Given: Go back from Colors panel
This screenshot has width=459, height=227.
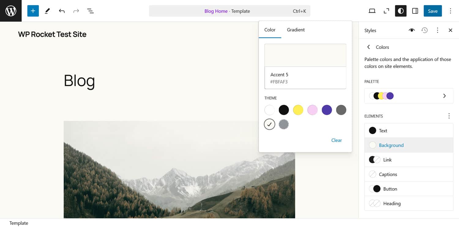Looking at the screenshot, I should pyautogui.click(x=369, y=47).
